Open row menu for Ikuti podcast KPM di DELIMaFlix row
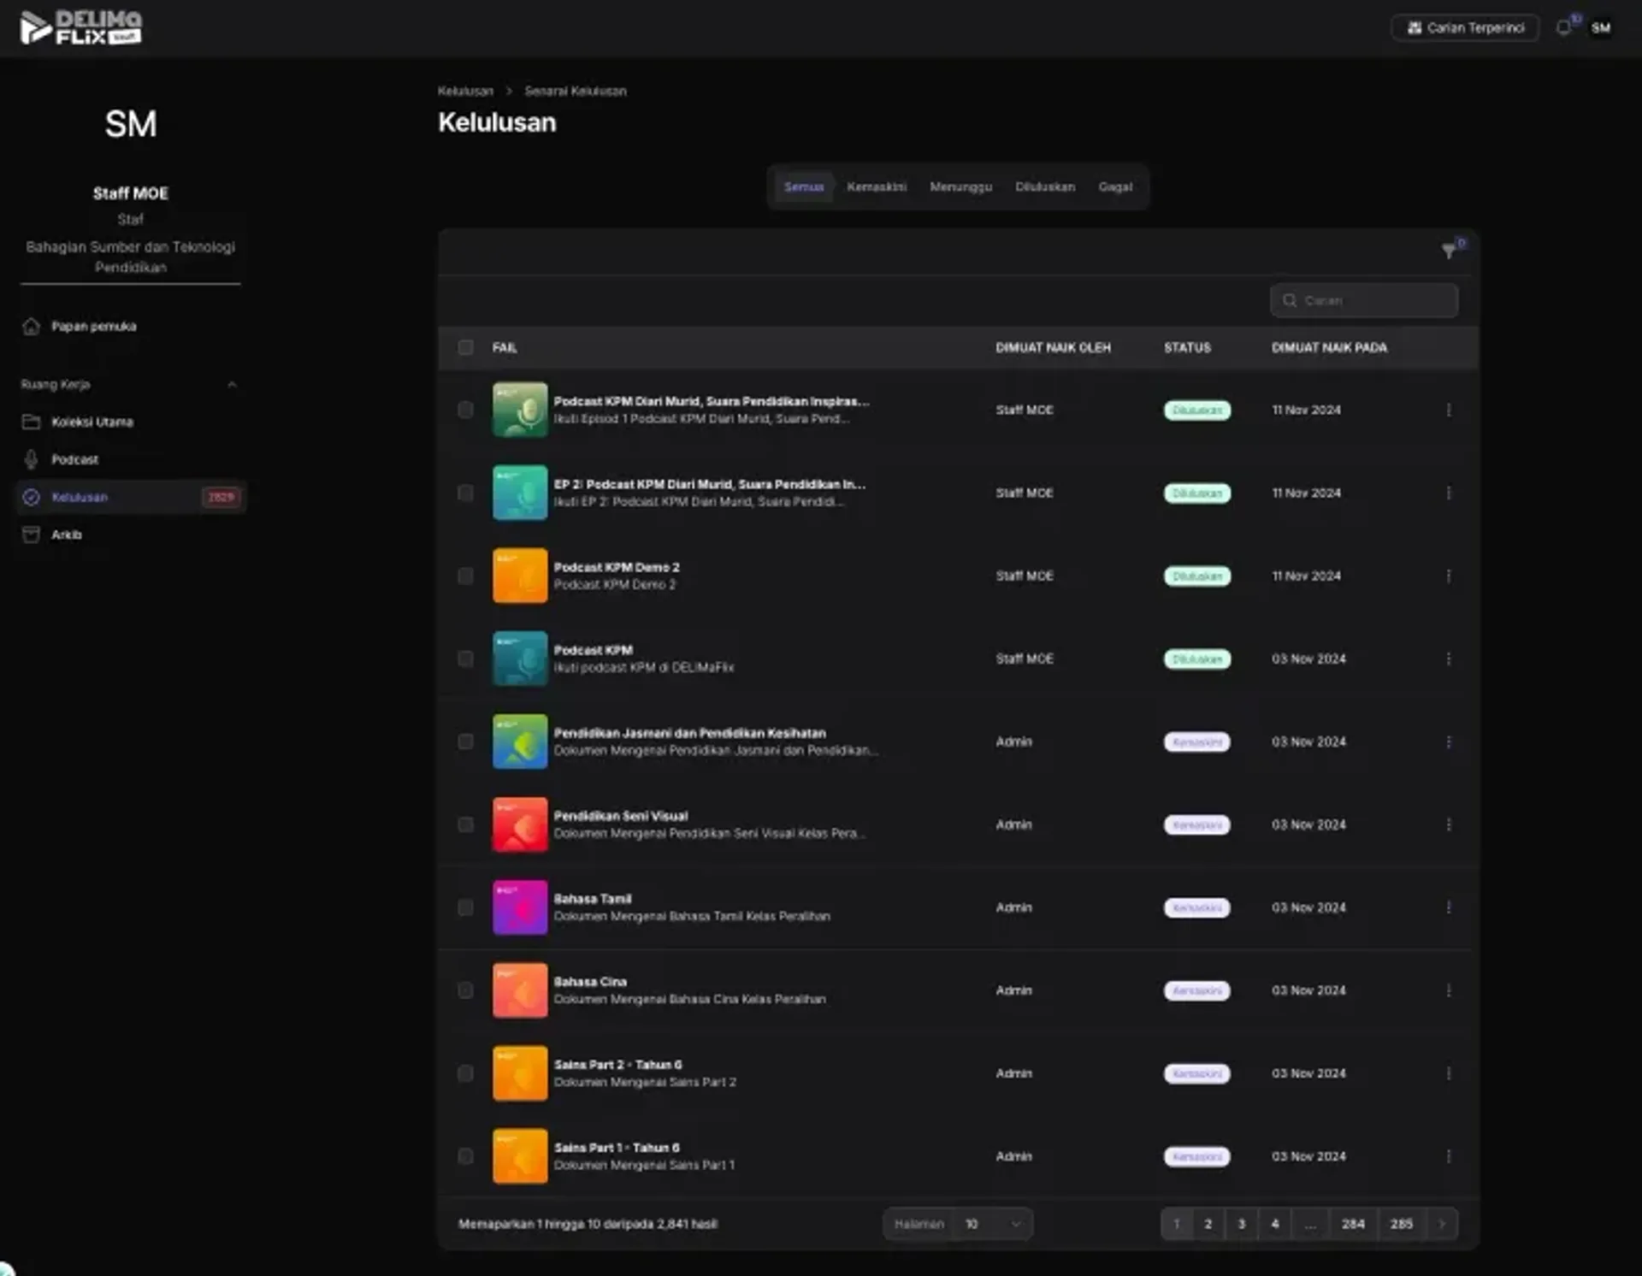The image size is (1642, 1276). [x=1448, y=659]
